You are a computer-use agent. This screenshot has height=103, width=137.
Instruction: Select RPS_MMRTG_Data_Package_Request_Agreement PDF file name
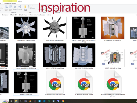[x=113, y=95]
